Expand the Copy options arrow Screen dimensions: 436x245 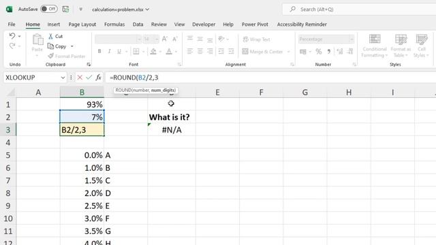click(x=72, y=46)
